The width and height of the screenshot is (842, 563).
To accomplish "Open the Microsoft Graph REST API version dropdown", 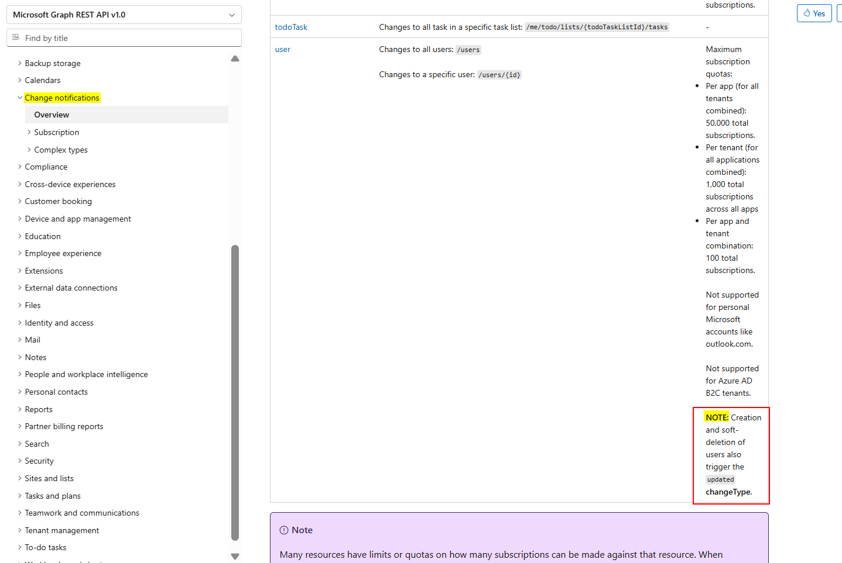I will tap(124, 15).
